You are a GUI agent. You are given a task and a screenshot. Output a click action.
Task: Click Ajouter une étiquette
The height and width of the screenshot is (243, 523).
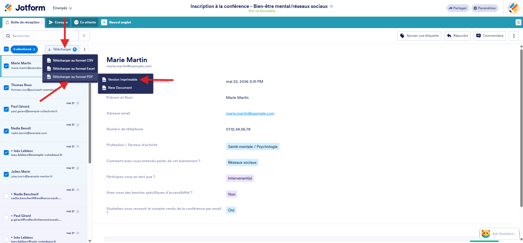[419, 36]
